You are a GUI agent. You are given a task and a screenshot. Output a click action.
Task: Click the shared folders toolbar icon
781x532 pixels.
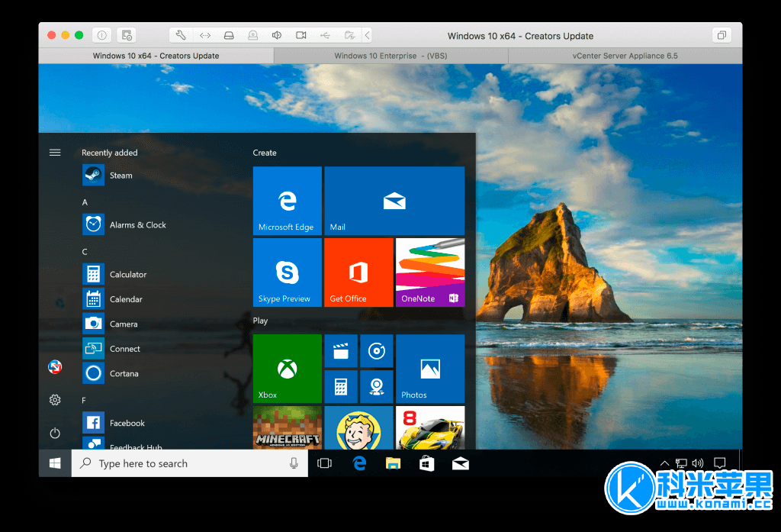click(x=349, y=35)
